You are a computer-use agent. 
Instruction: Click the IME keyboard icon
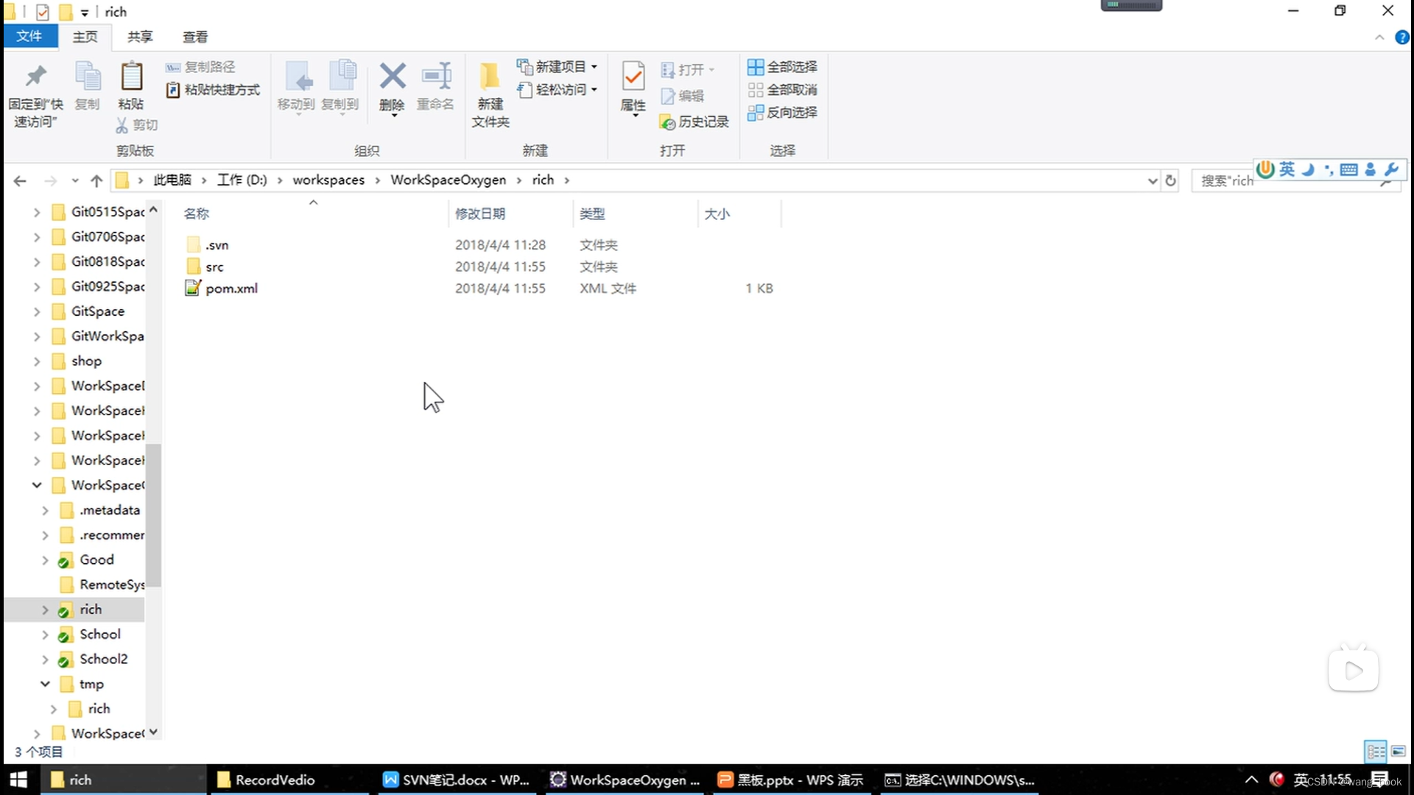1349,169
